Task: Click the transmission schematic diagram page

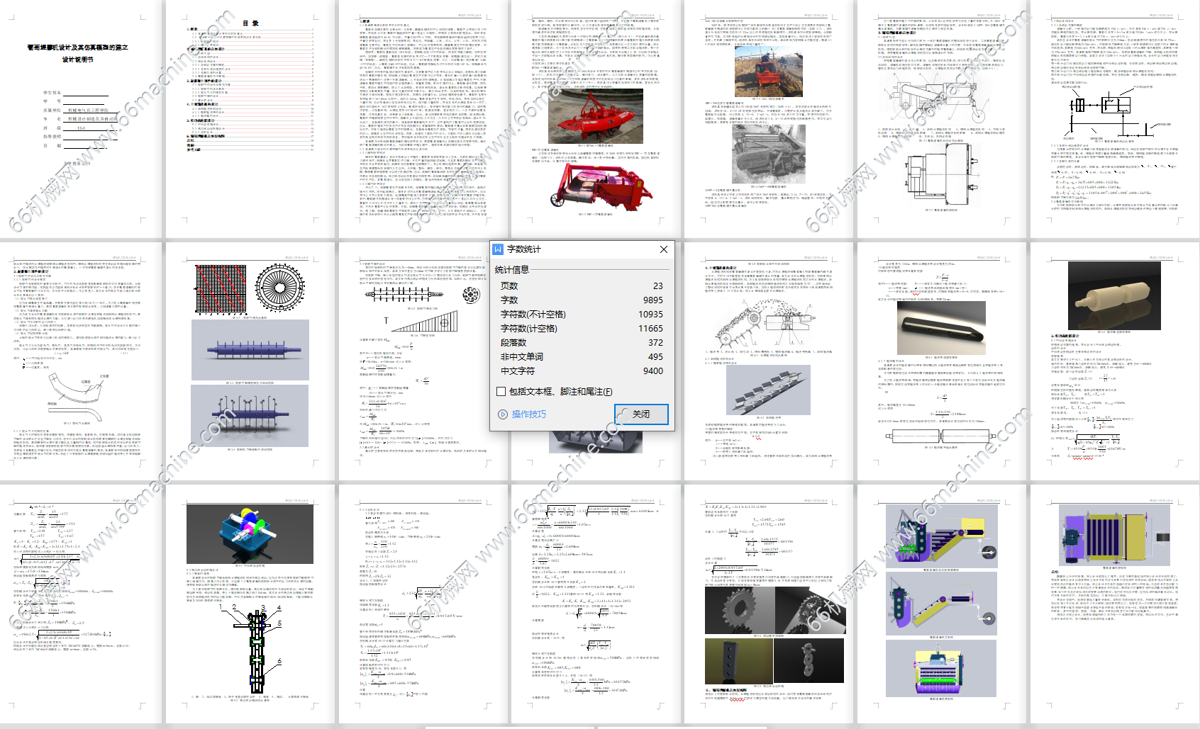Action: [x=1113, y=119]
